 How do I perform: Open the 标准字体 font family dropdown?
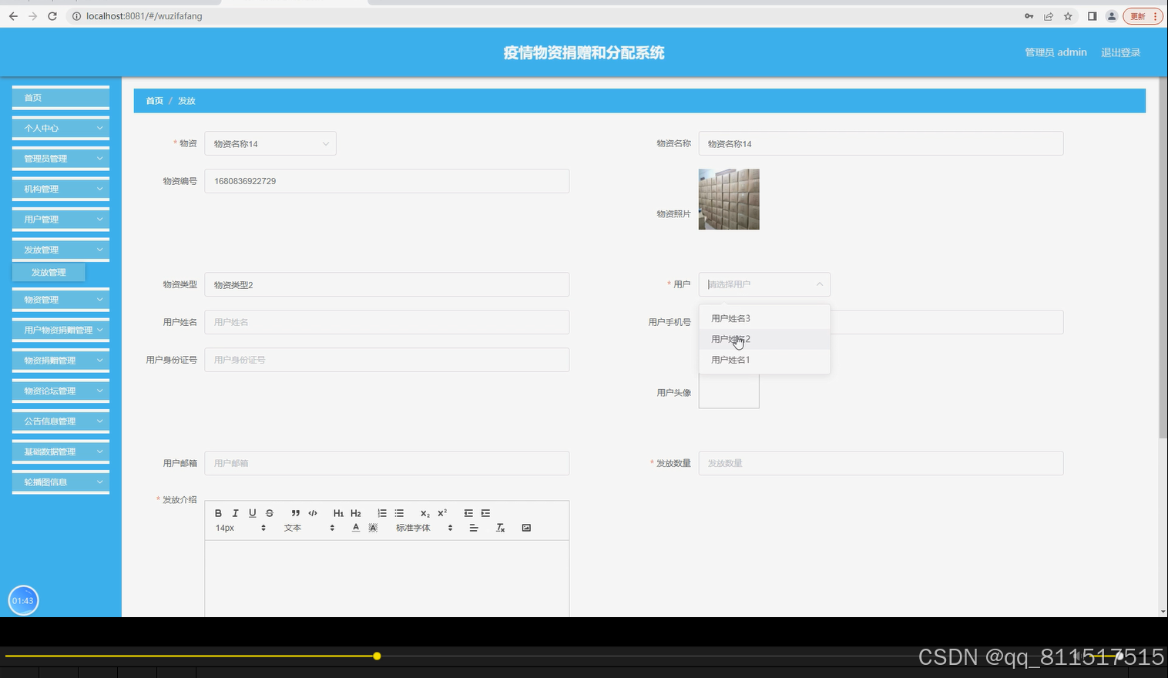(425, 528)
